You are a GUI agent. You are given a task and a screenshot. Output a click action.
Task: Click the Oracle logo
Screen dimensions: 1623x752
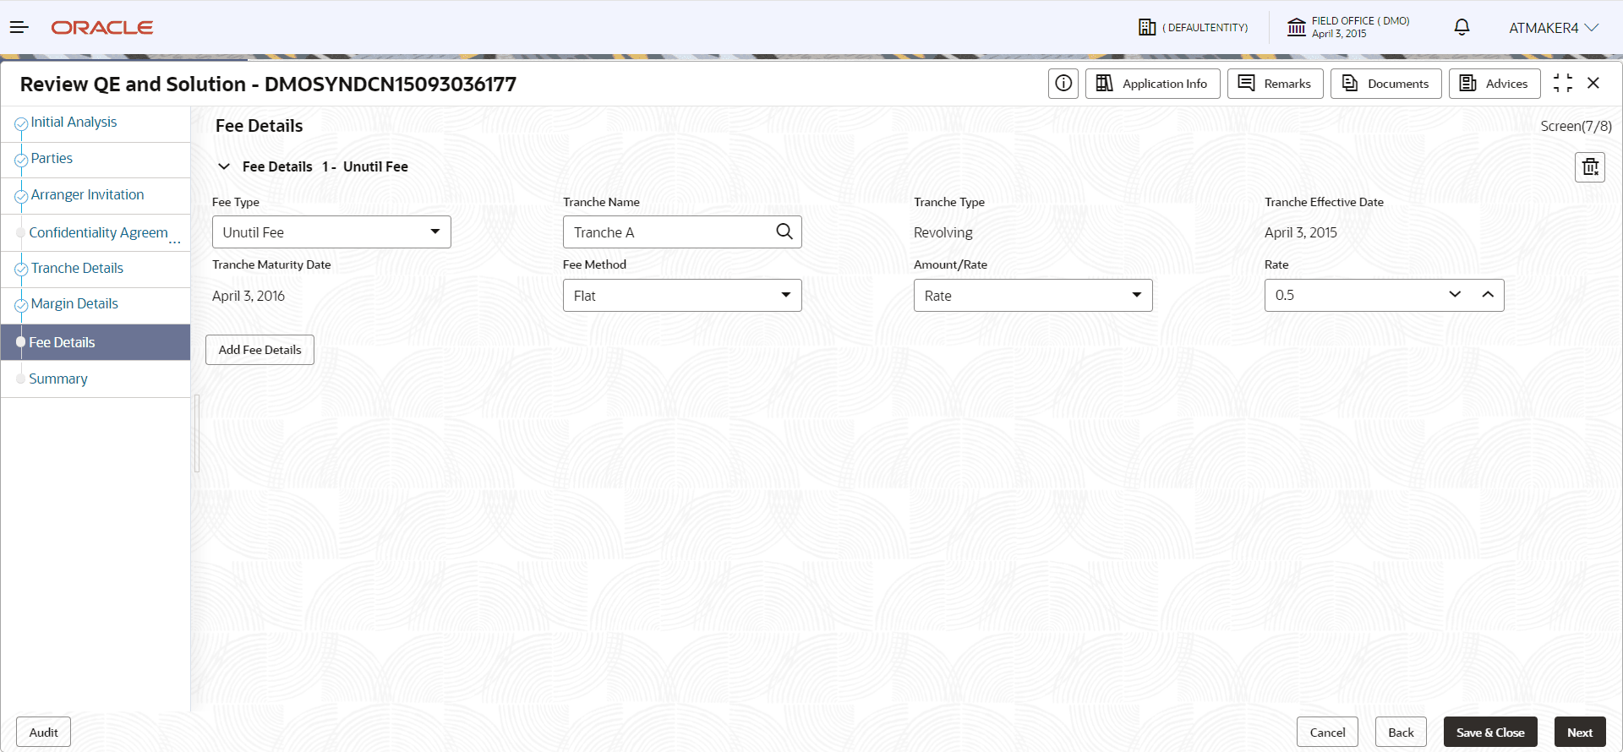point(102,28)
